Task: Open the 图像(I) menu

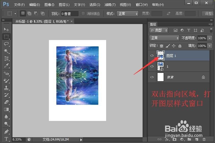Action: coord(49,5)
